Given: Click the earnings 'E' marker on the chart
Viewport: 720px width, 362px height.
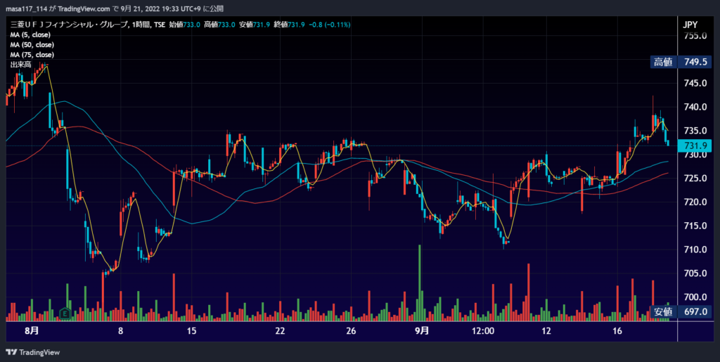Looking at the screenshot, I should [x=65, y=314].
